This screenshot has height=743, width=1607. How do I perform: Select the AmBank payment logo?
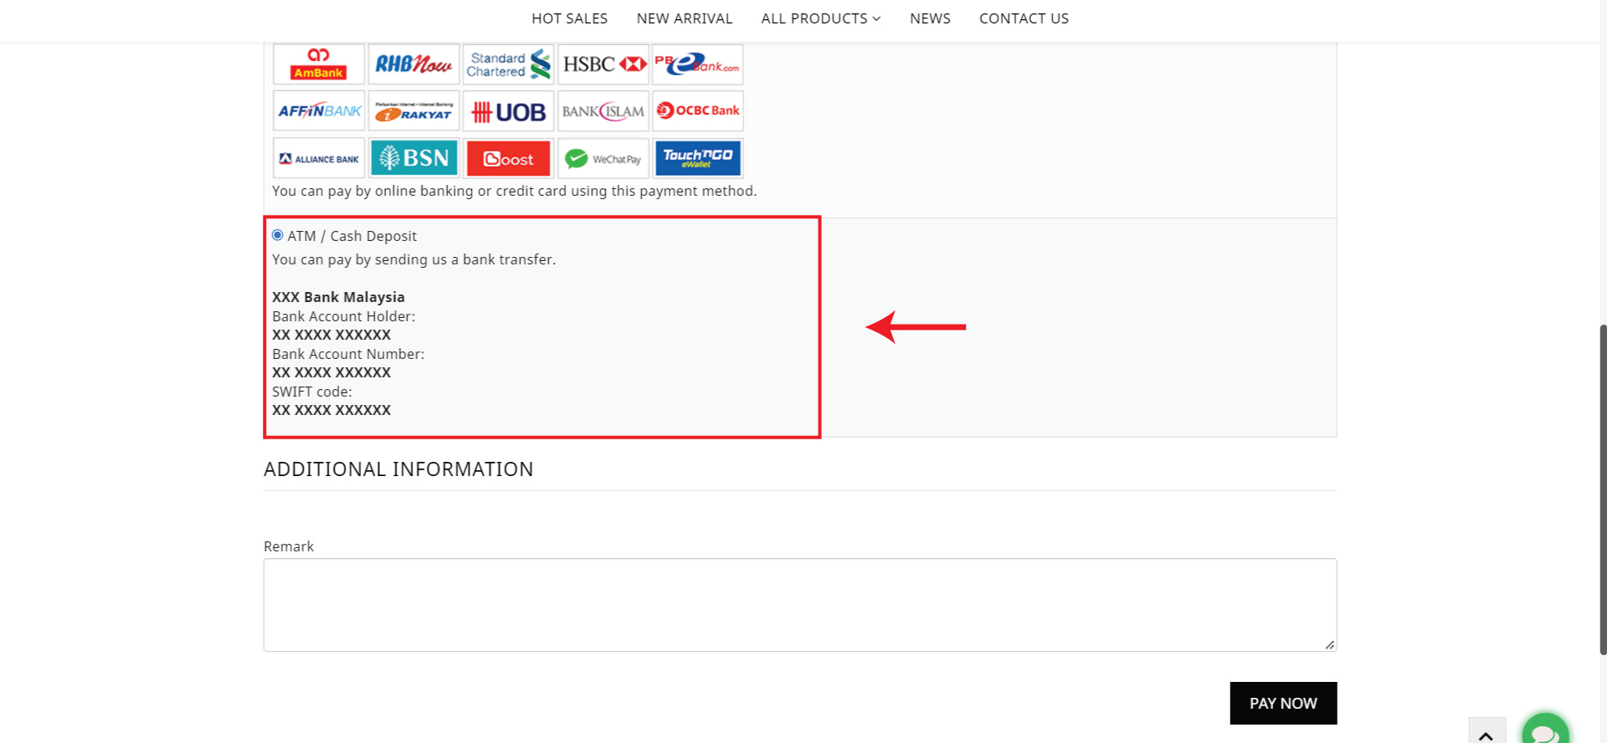[319, 64]
